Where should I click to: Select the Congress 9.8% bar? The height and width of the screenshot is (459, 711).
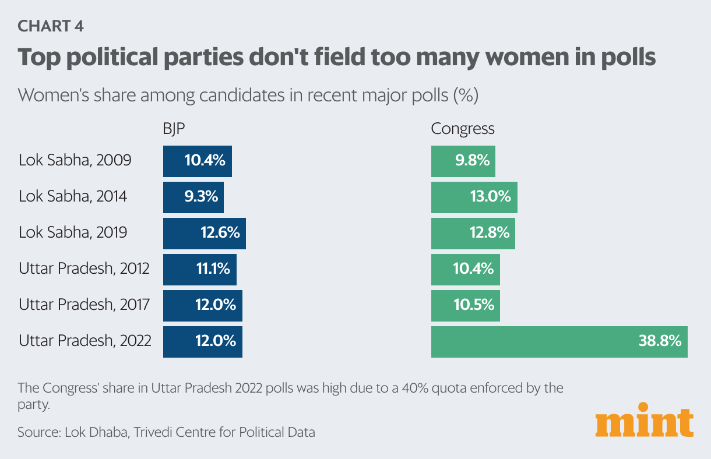pos(463,161)
